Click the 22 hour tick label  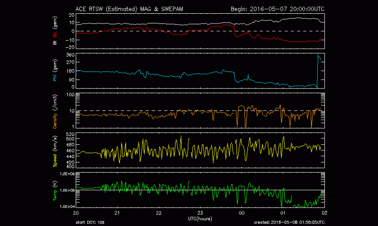pos(158,213)
